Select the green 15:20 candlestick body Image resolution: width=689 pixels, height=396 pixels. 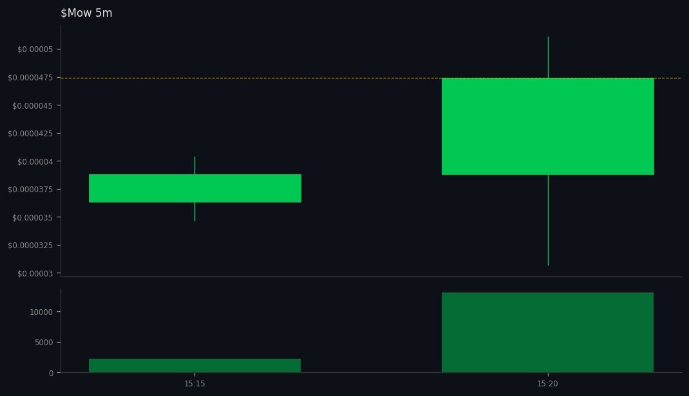[x=547, y=125]
